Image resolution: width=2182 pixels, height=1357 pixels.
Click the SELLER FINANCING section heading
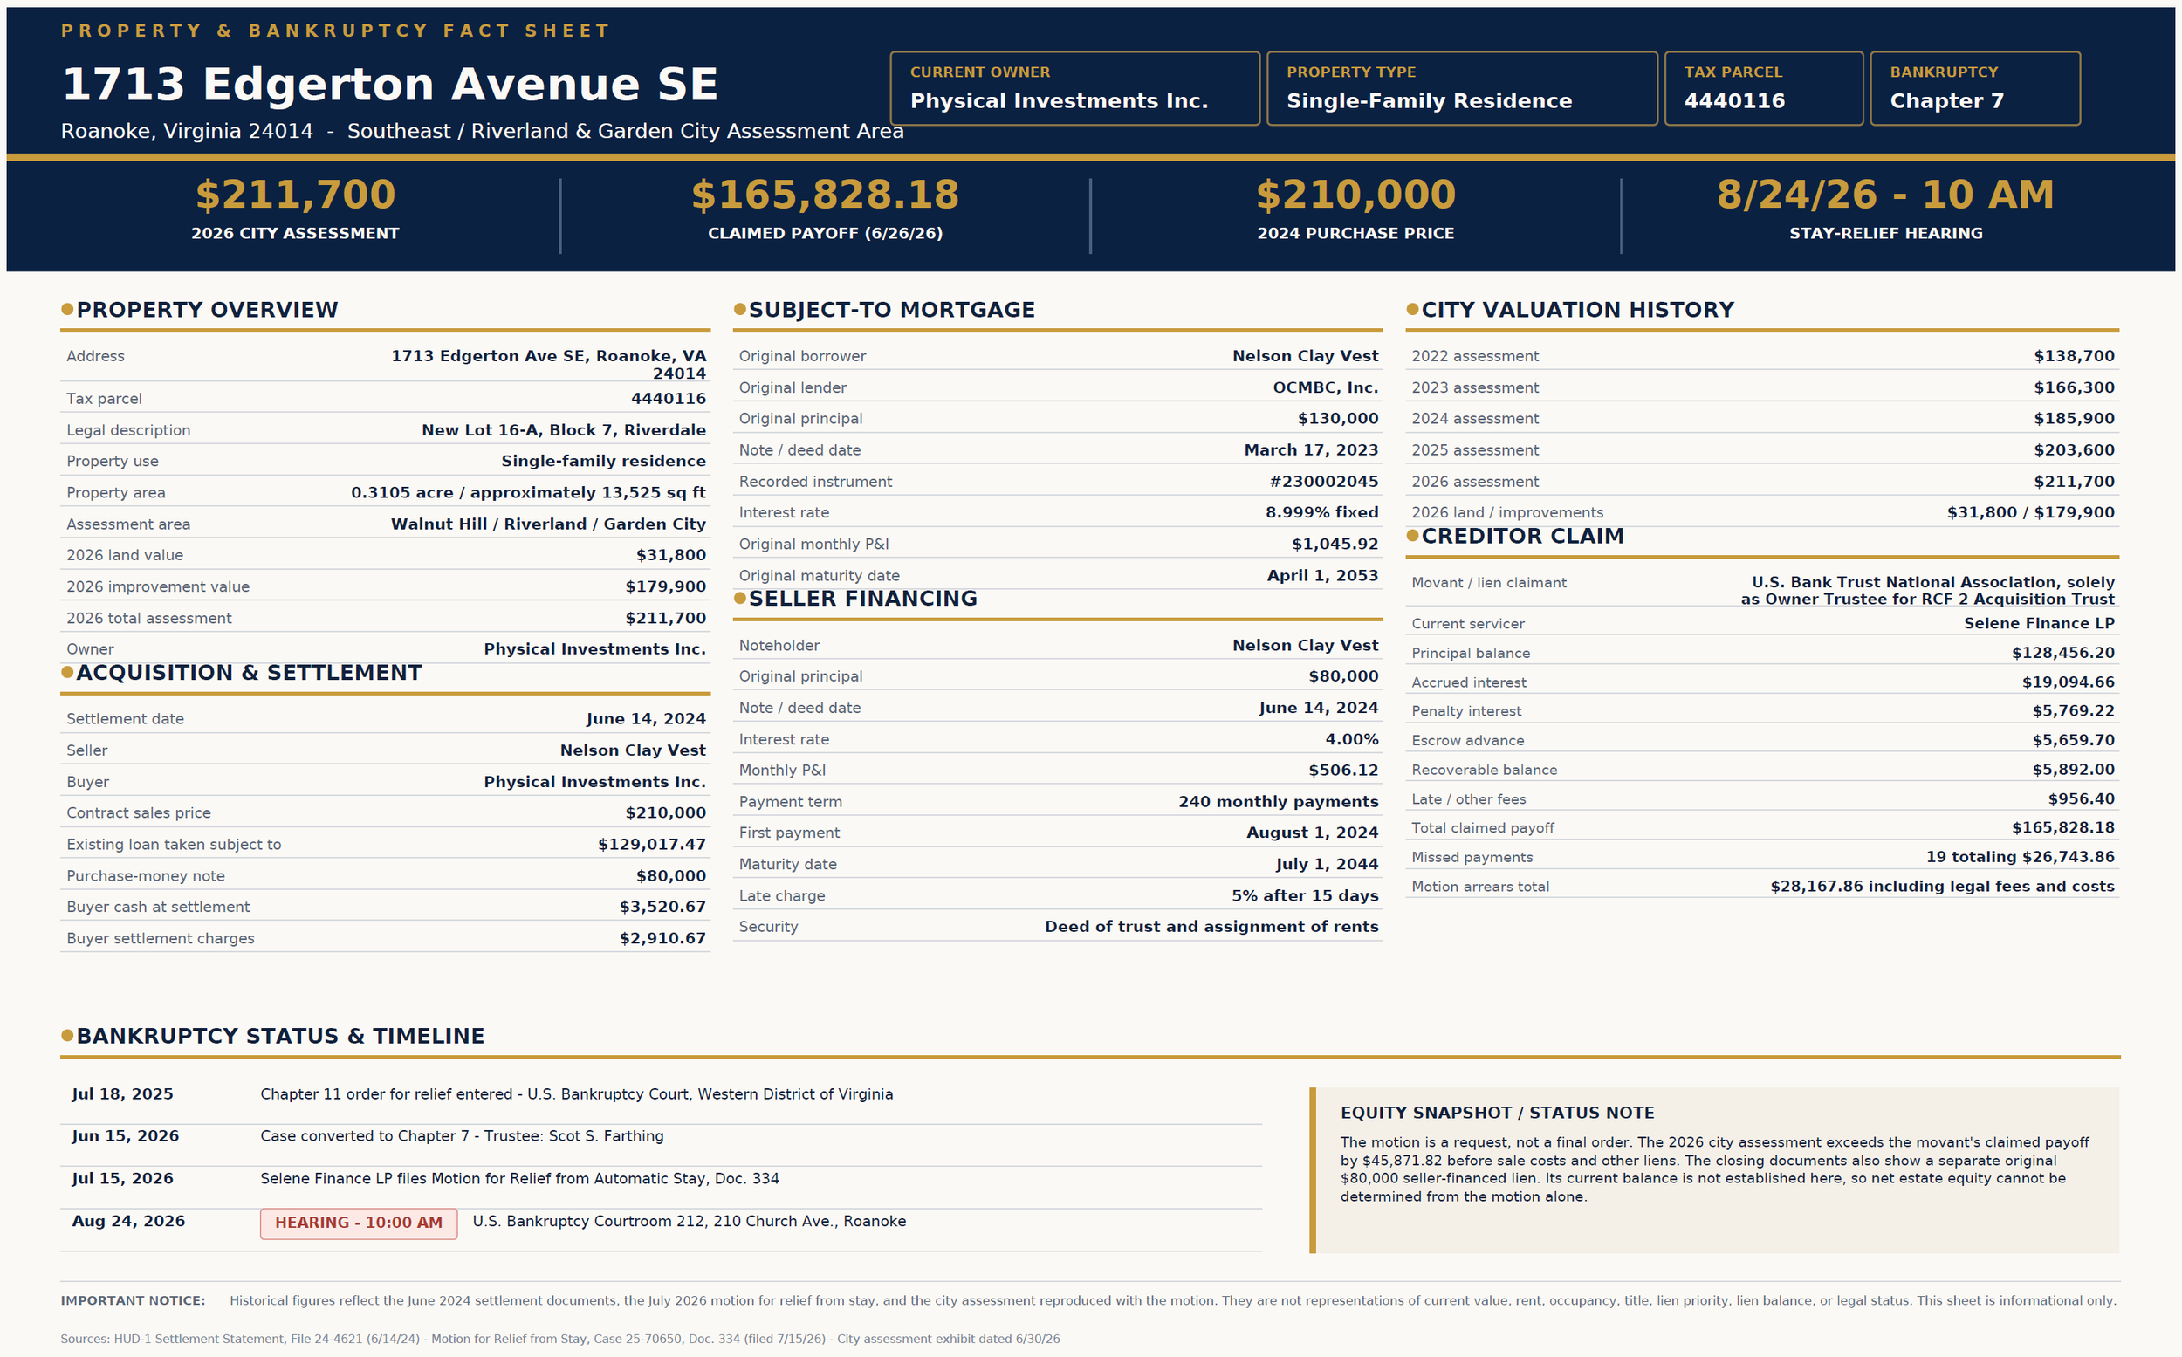tap(862, 599)
